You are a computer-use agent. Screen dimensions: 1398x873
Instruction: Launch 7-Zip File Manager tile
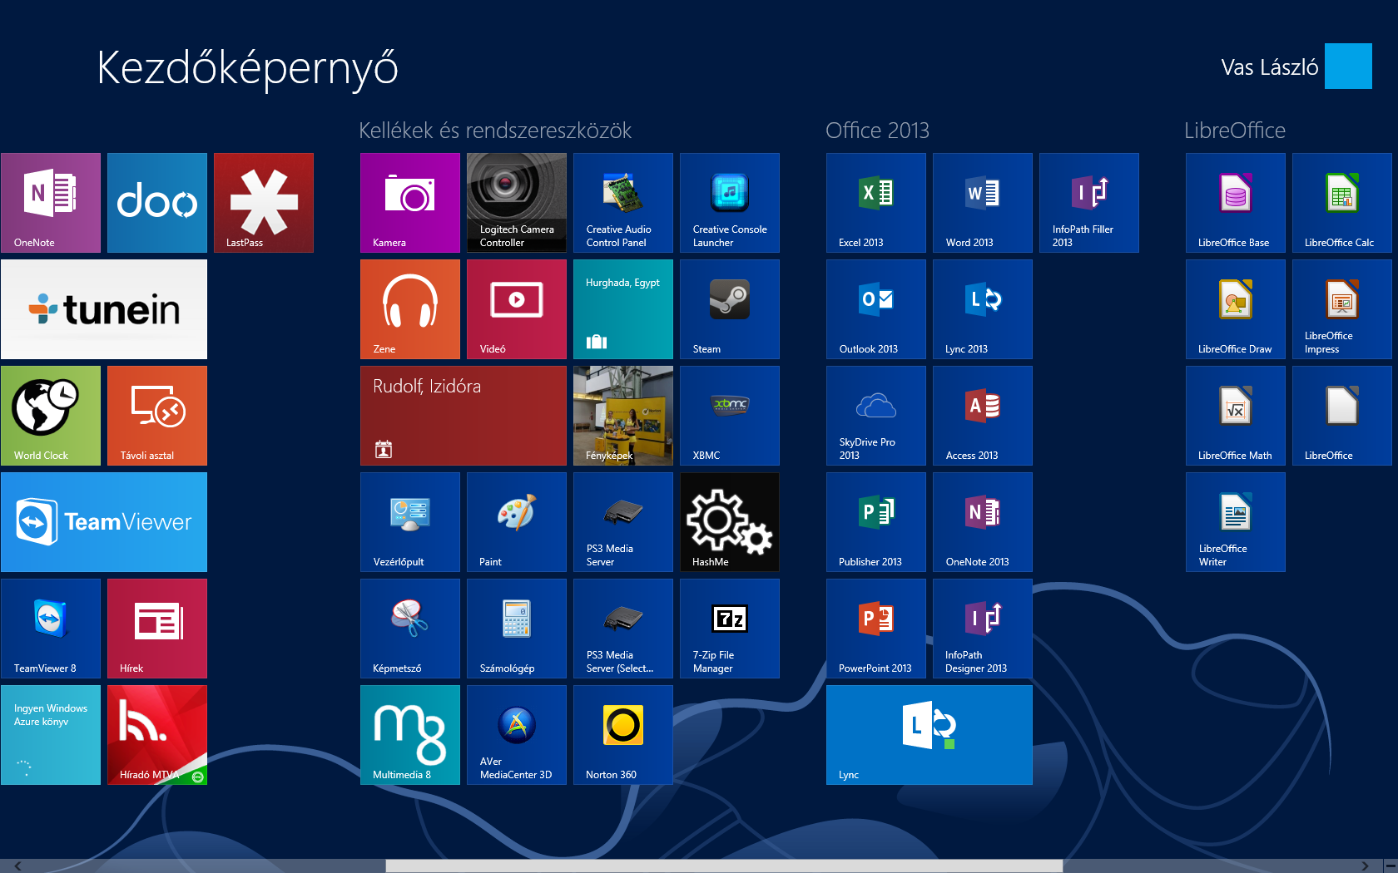[730, 629]
